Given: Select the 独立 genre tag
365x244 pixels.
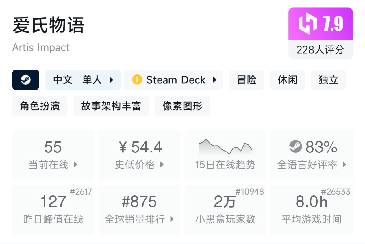Looking at the screenshot, I should 328,80.
